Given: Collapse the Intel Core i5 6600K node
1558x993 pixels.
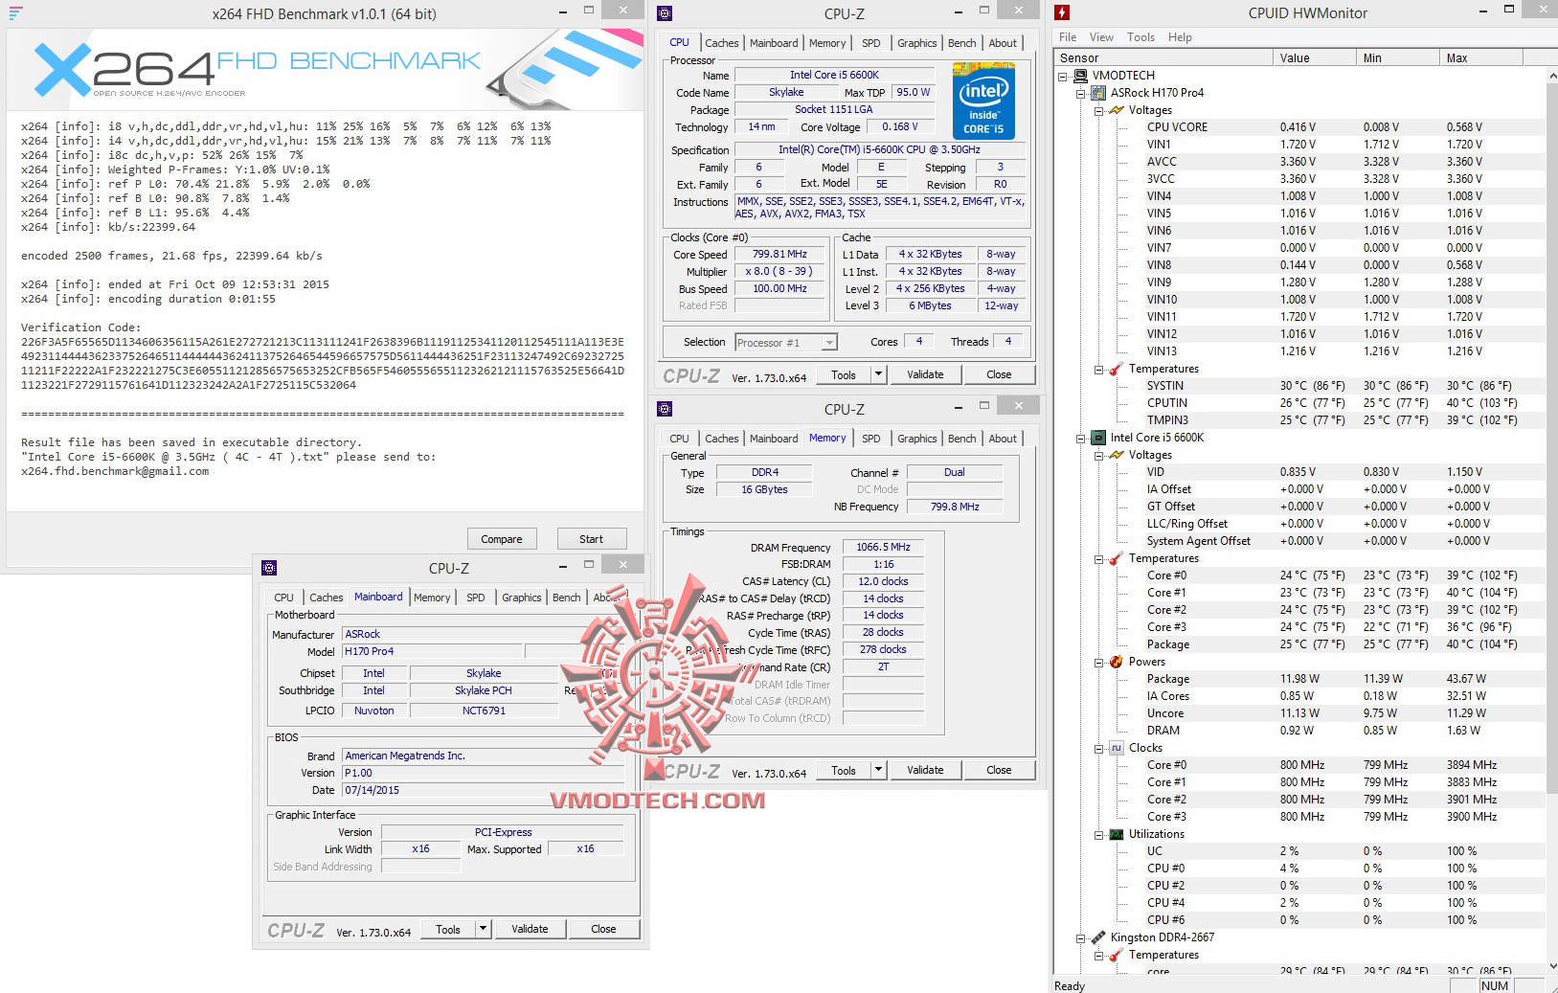Looking at the screenshot, I should tap(1080, 438).
